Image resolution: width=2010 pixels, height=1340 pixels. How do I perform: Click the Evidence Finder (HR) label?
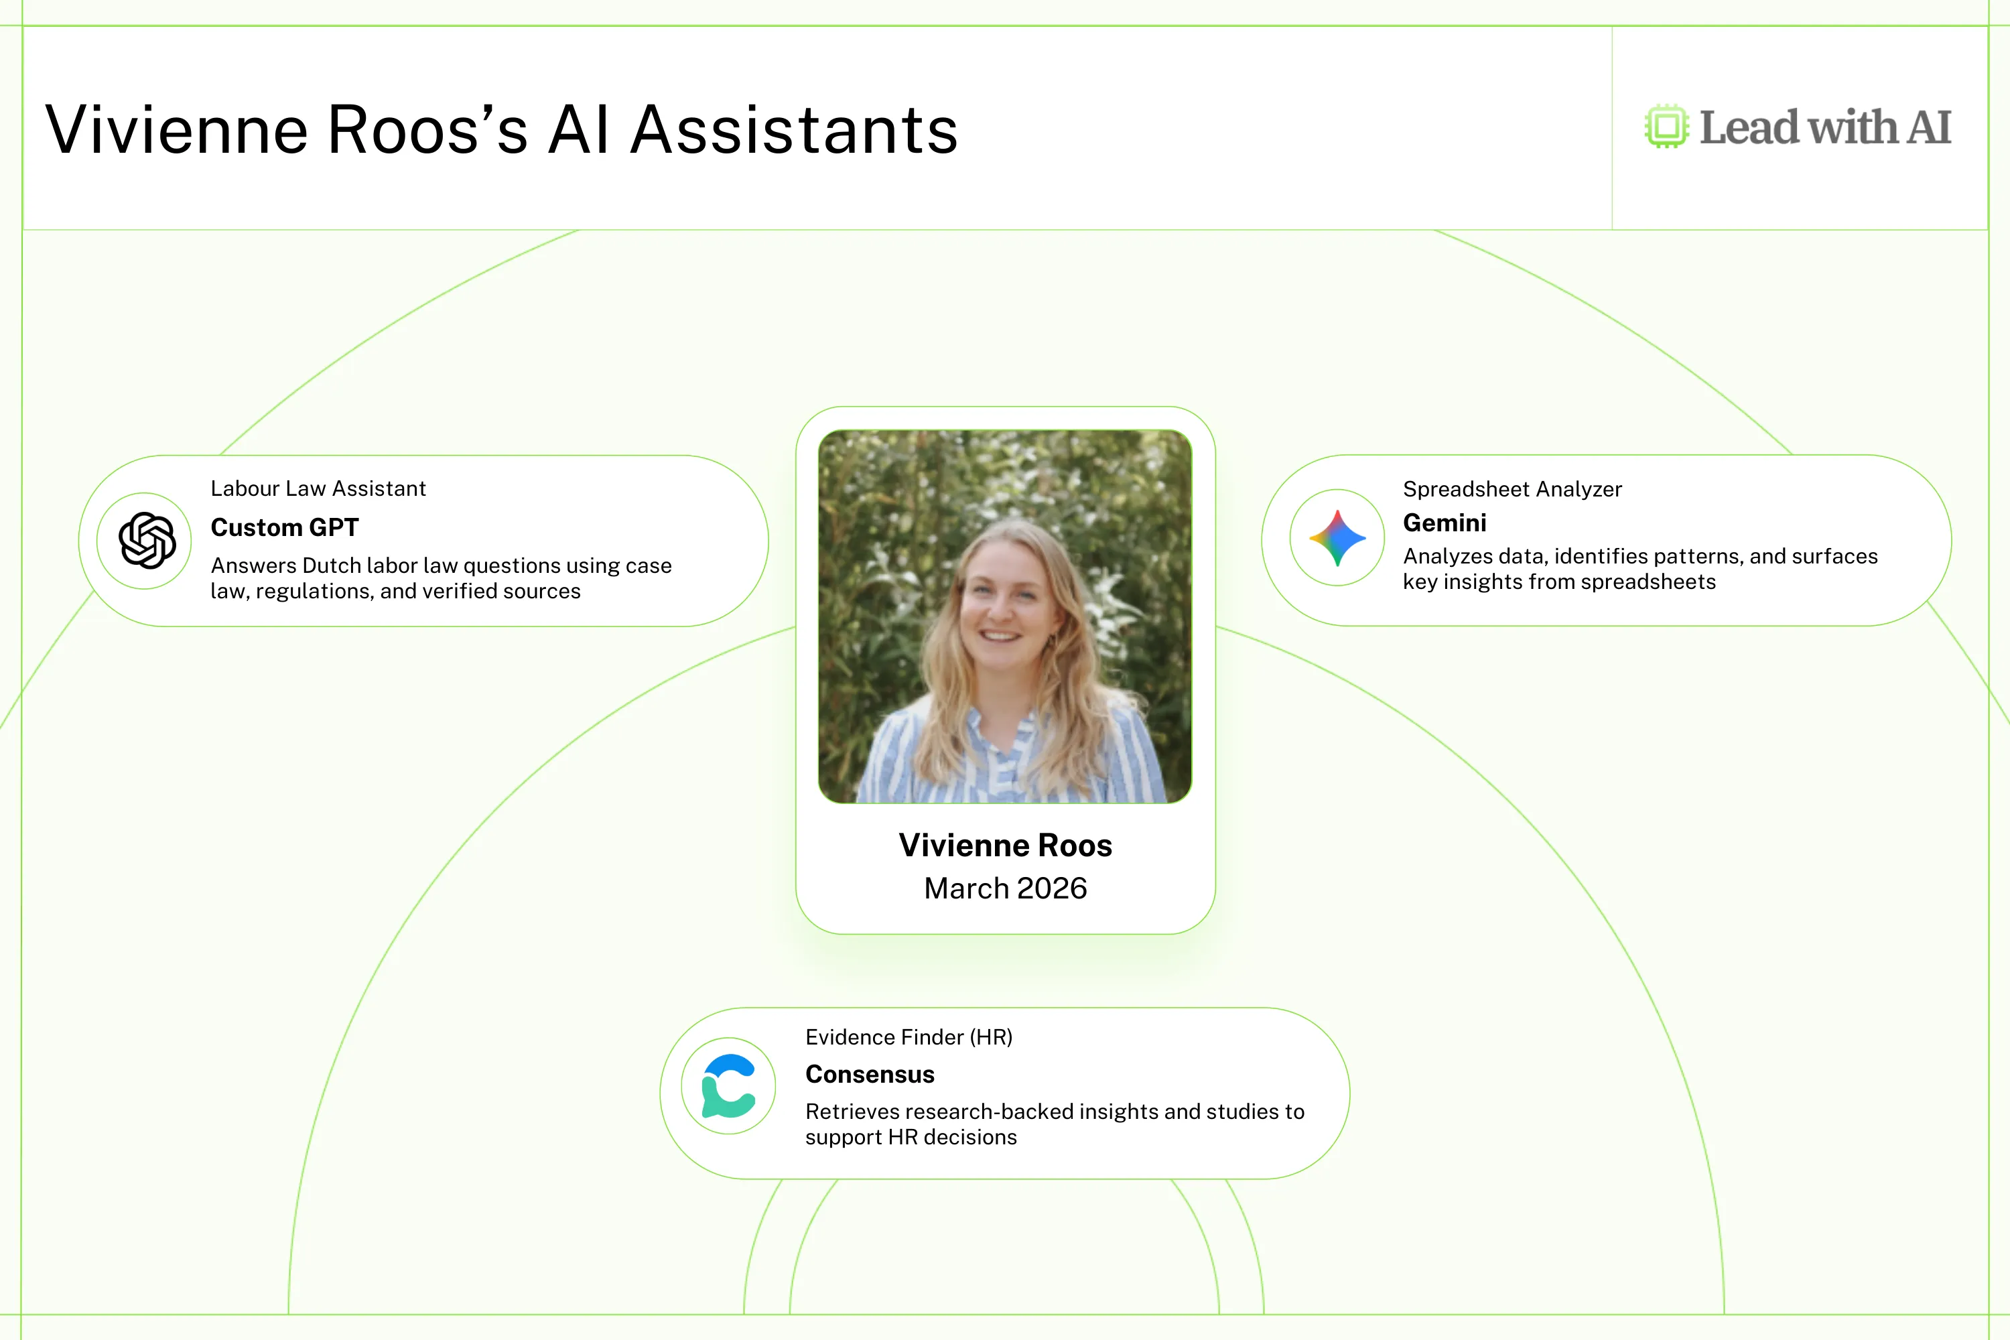909,1036
